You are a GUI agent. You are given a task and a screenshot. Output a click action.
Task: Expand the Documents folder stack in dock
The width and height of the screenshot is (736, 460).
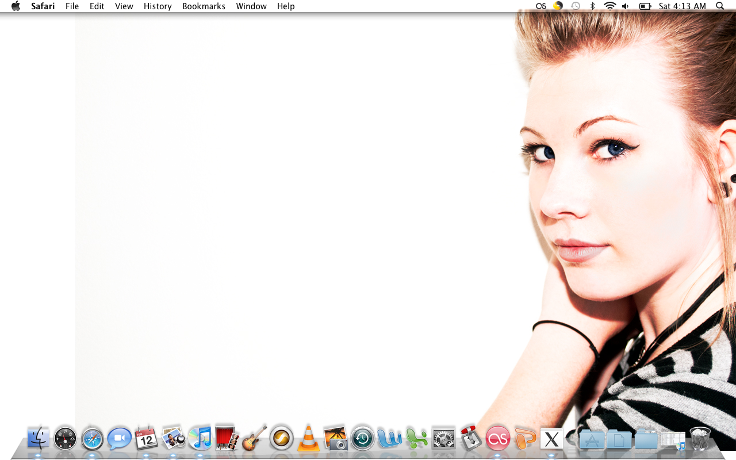coord(619,439)
